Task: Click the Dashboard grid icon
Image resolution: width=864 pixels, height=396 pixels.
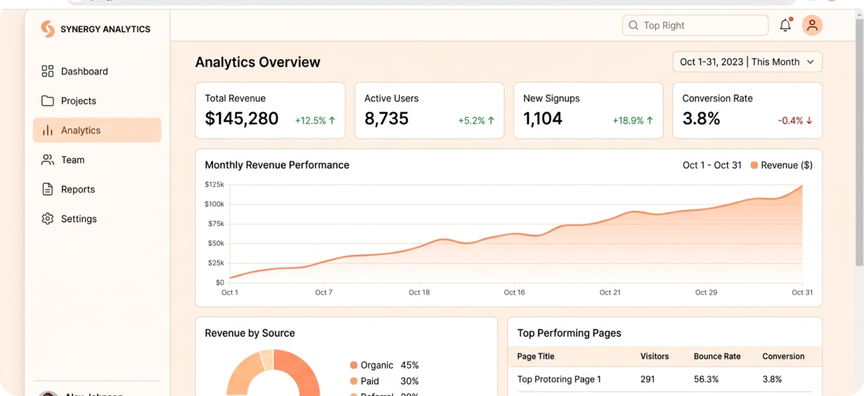Action: pos(48,71)
